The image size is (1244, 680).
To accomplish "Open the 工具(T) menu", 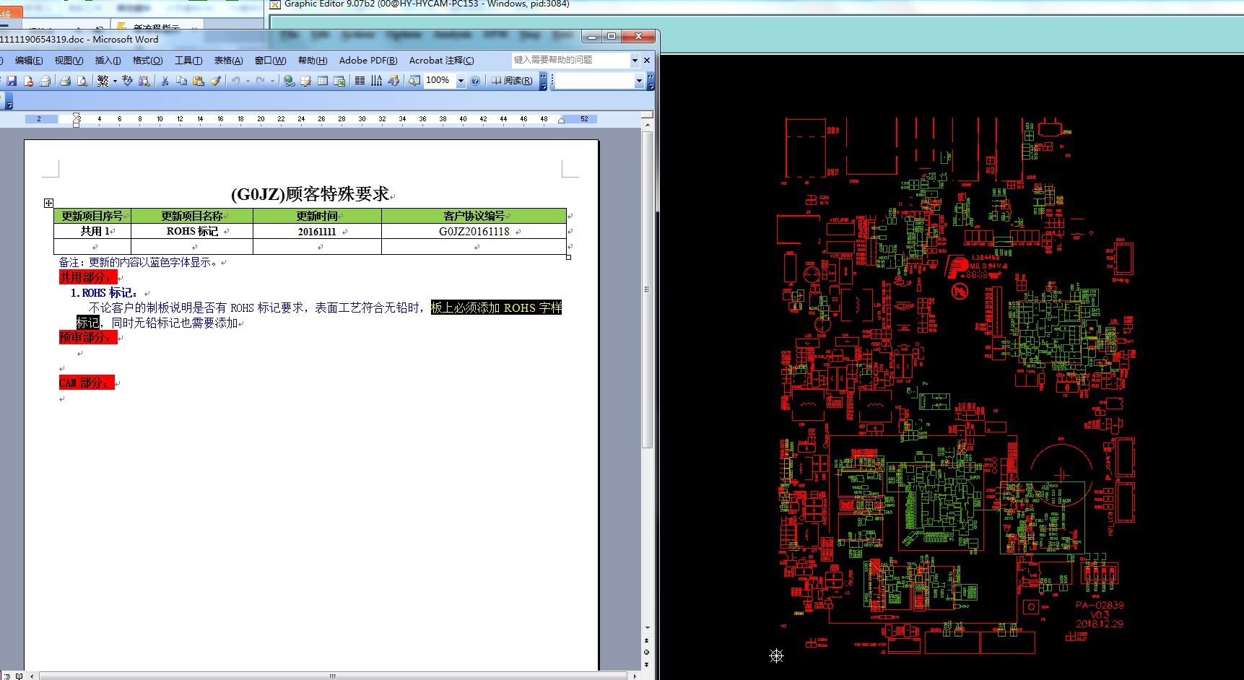I will (188, 61).
